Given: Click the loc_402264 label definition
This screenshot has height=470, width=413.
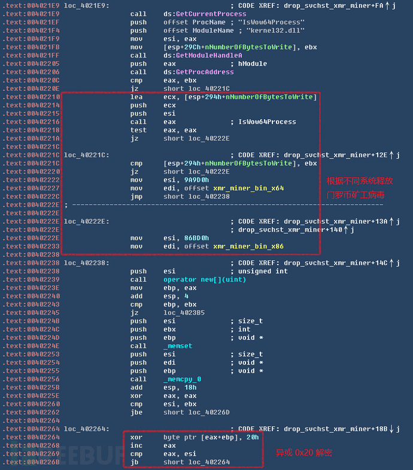Looking at the screenshot, I should coord(86,429).
